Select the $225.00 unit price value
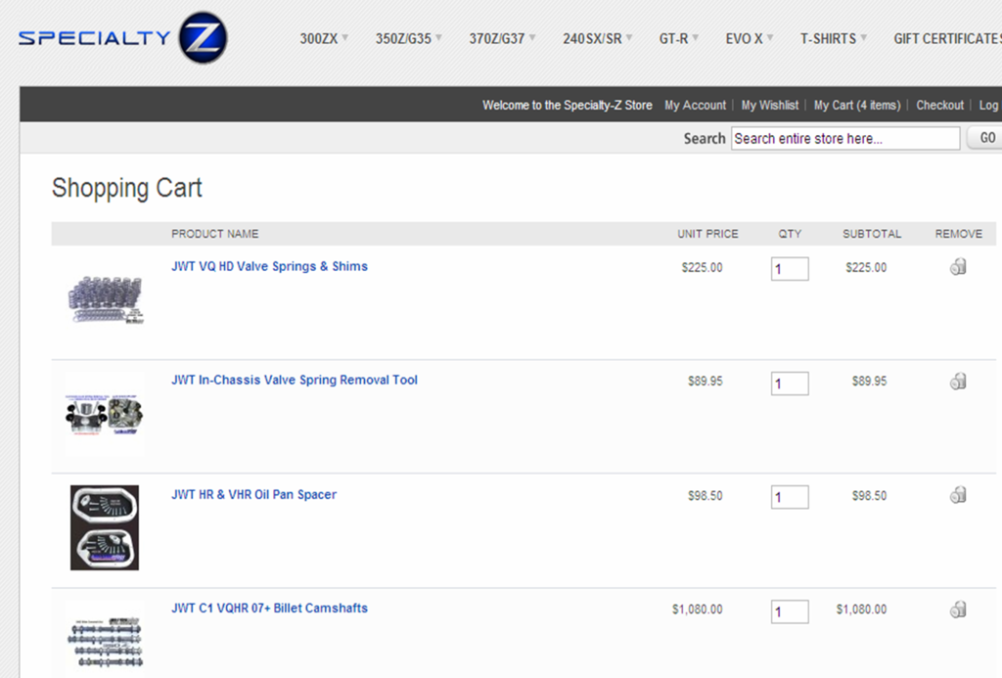Image resolution: width=1002 pixels, height=678 pixels. (x=702, y=268)
